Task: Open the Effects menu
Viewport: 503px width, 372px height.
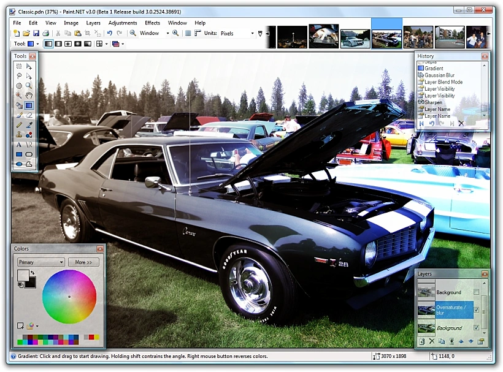Action: point(152,23)
